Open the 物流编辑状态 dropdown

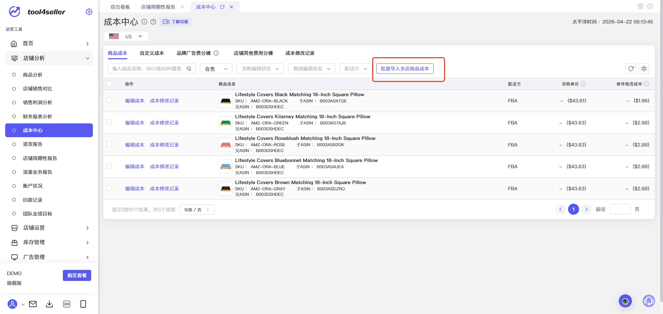pyautogui.click(x=312, y=69)
